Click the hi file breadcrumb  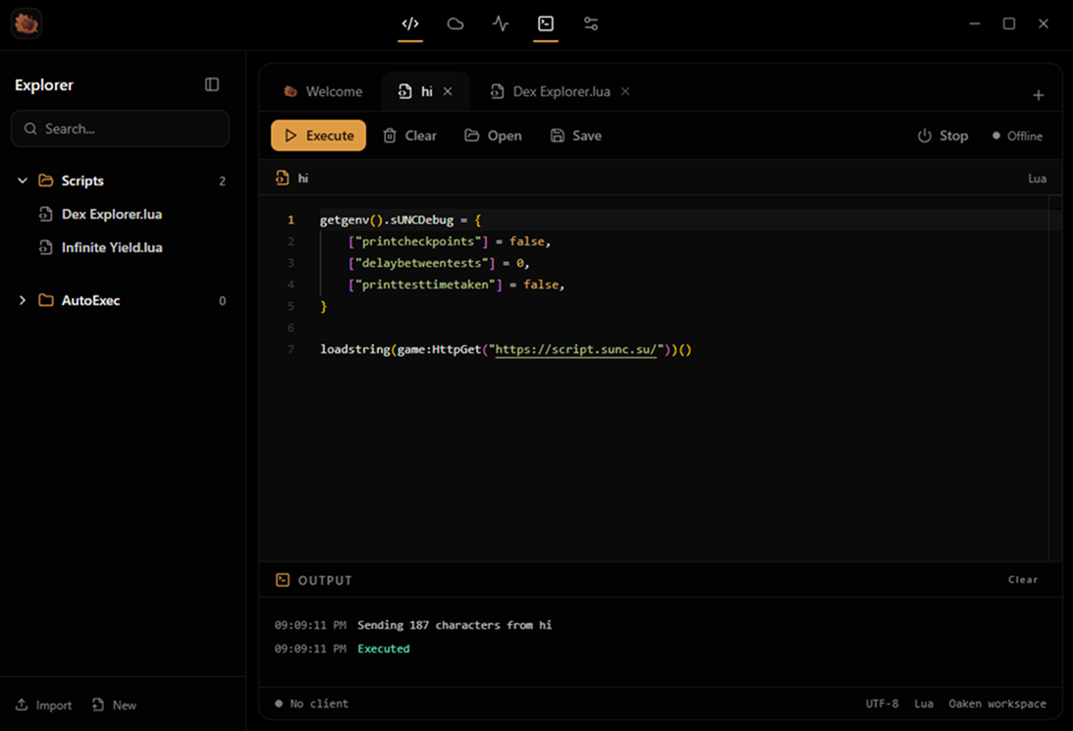[x=293, y=178]
